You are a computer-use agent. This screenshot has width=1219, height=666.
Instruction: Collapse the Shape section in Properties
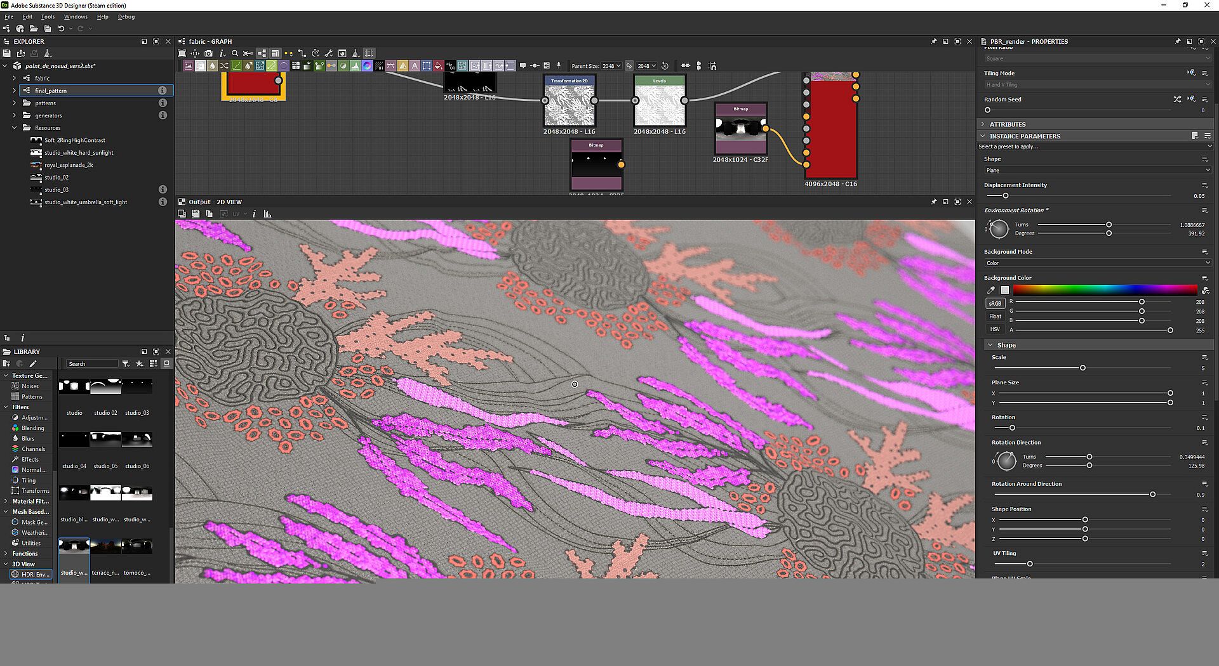click(990, 345)
